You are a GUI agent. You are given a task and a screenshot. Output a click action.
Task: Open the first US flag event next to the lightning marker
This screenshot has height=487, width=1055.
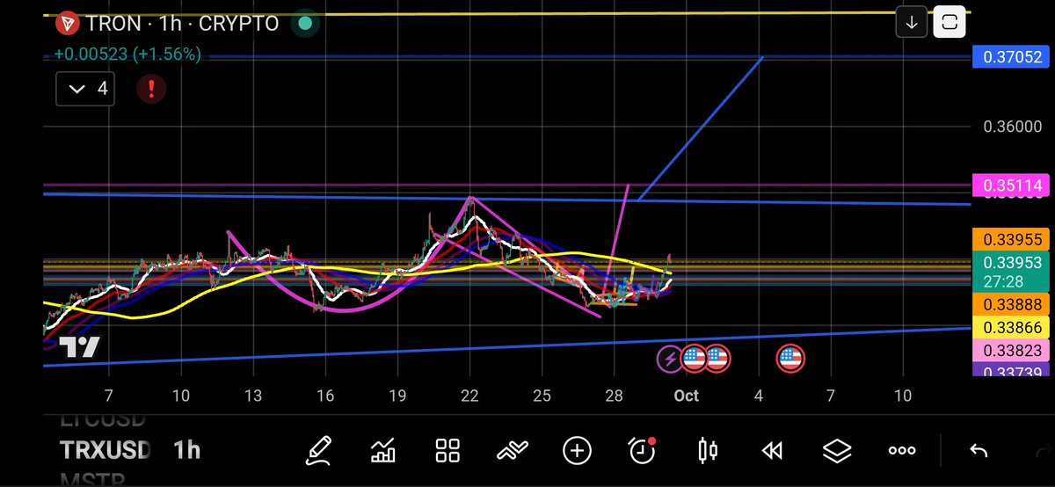(x=693, y=358)
